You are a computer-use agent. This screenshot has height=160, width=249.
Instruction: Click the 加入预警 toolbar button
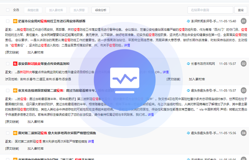(79, 10)
